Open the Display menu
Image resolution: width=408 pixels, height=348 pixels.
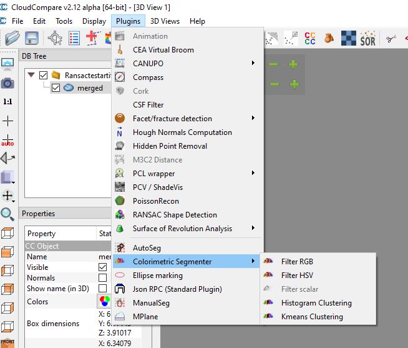click(x=94, y=21)
